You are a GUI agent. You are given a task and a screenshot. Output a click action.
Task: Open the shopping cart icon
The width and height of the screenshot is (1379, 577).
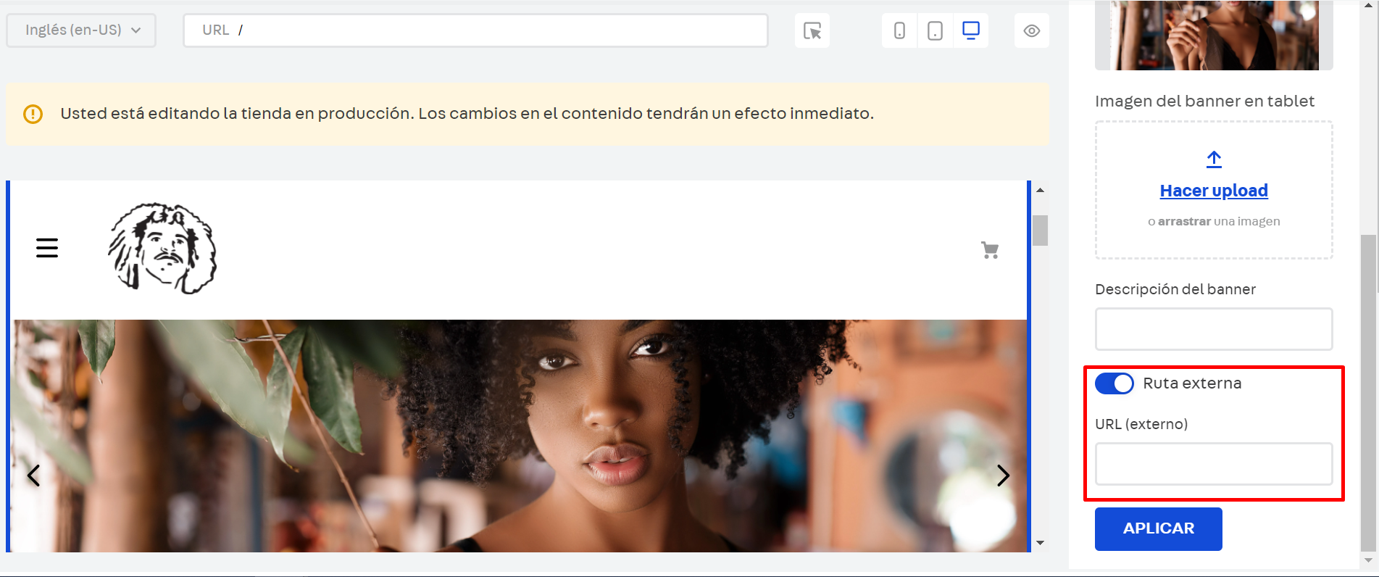click(x=990, y=250)
